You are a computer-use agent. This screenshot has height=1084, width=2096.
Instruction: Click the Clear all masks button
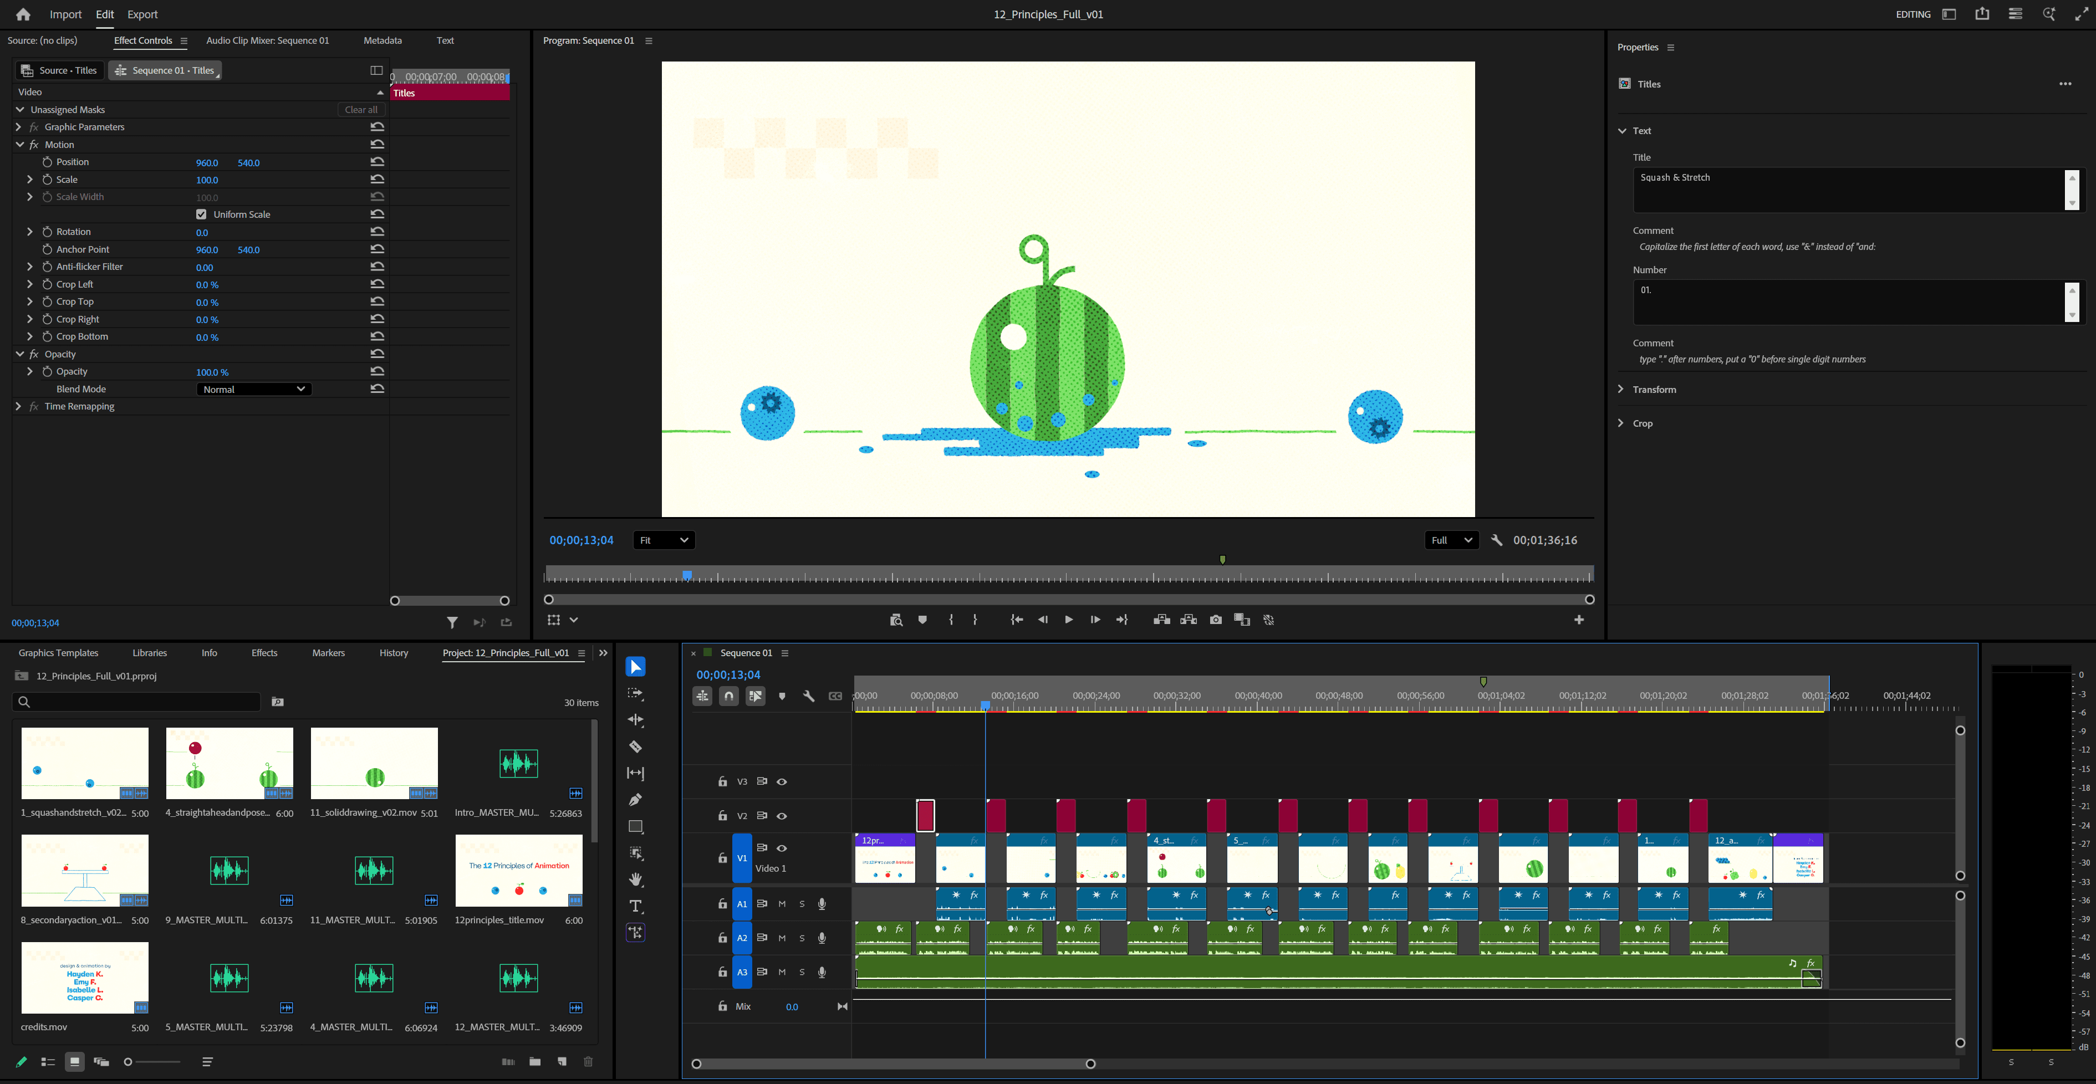[x=360, y=110]
